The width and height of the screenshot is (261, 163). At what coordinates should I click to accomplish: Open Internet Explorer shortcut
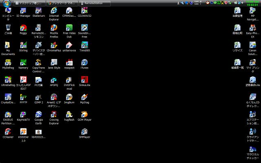(54, 14)
